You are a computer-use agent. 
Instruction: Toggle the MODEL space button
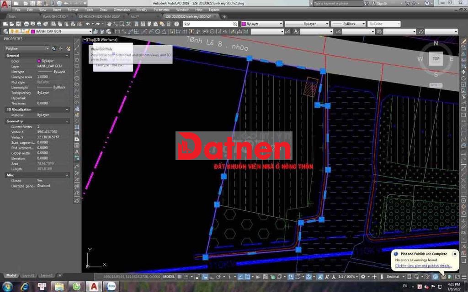click(x=169, y=276)
